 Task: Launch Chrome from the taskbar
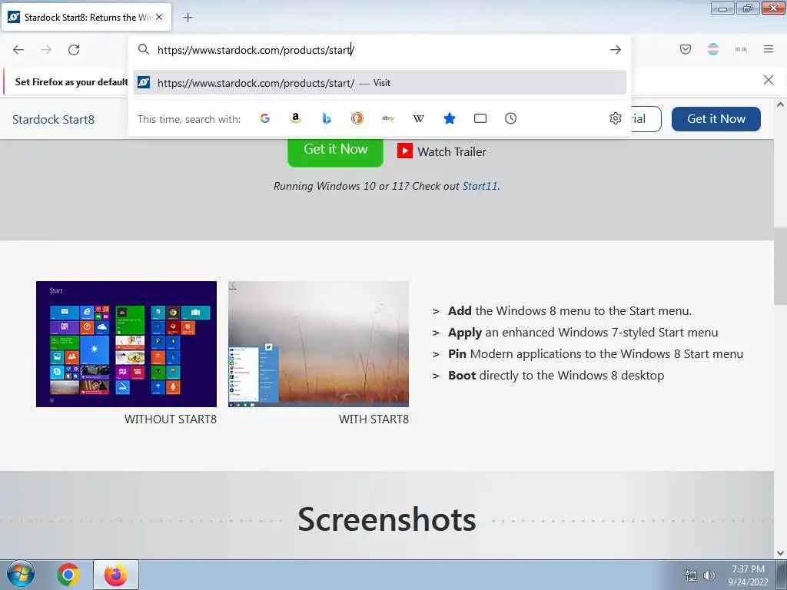[68, 575]
